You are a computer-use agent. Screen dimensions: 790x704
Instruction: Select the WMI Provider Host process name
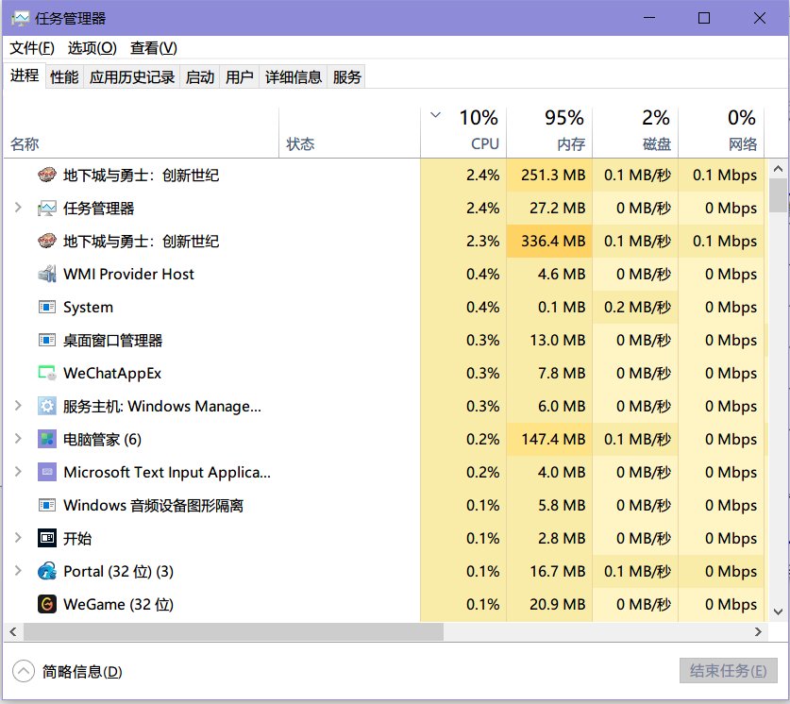[x=128, y=274]
